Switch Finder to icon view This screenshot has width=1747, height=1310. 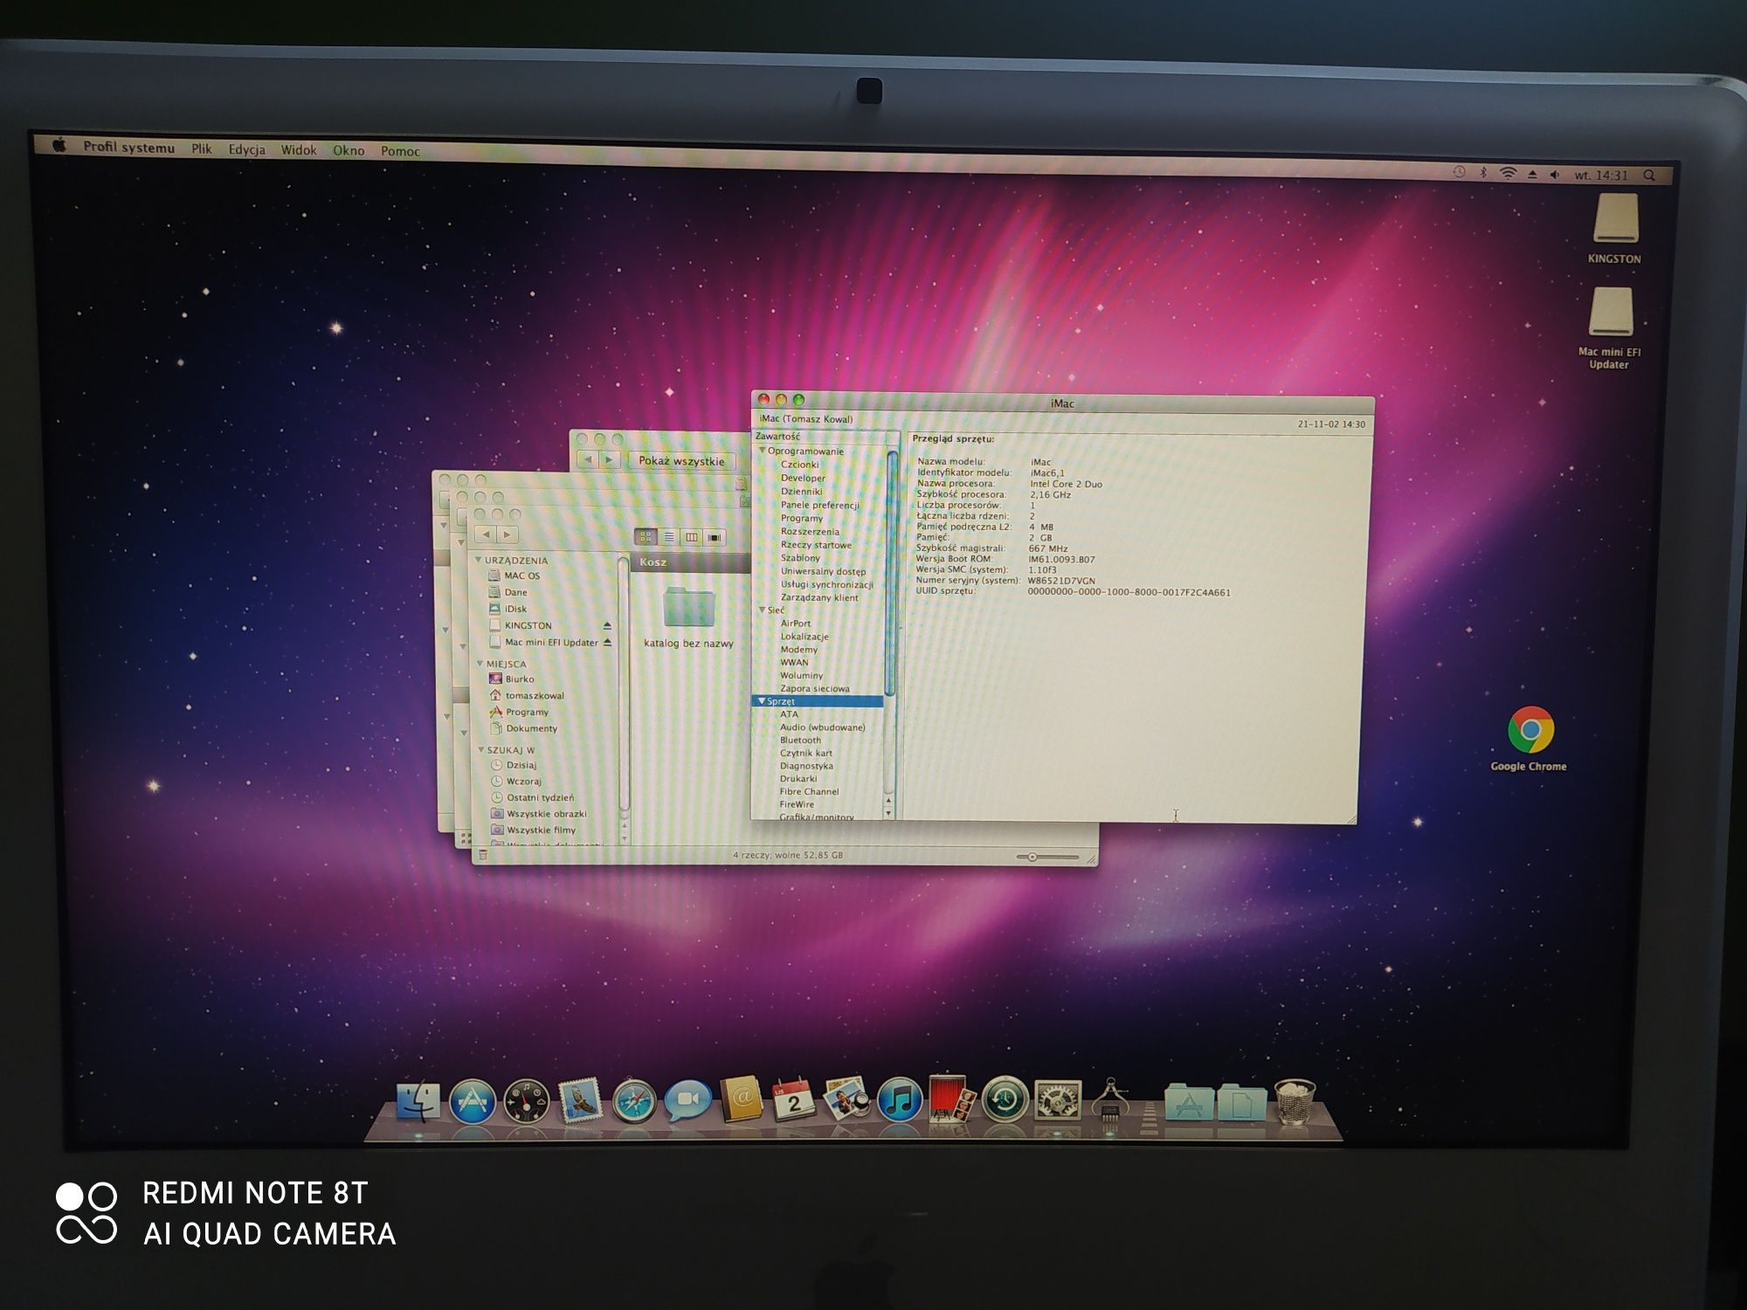point(646,537)
